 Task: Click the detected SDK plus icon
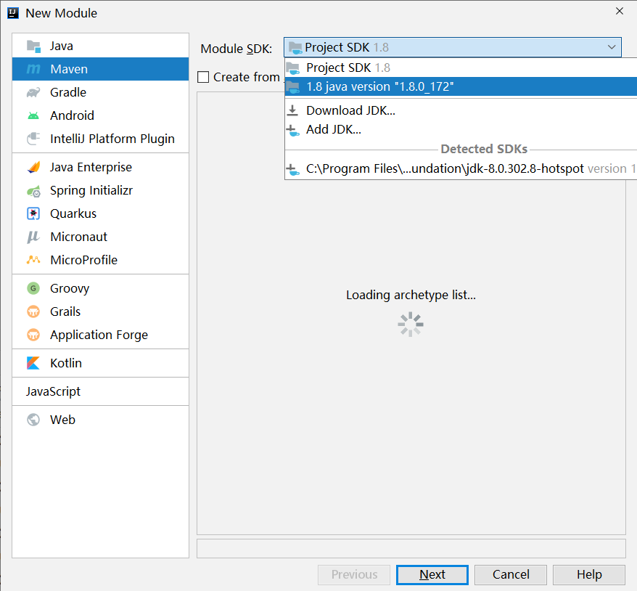292,169
